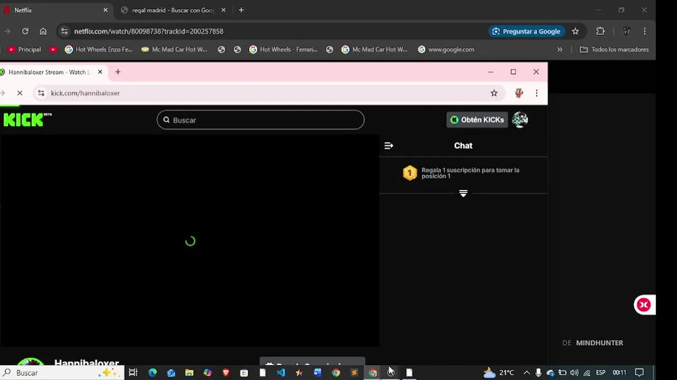
Task: Close the reqal madrid search tab
Action: tap(224, 10)
